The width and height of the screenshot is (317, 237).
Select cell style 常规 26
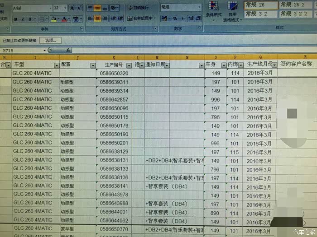coord(261,5)
